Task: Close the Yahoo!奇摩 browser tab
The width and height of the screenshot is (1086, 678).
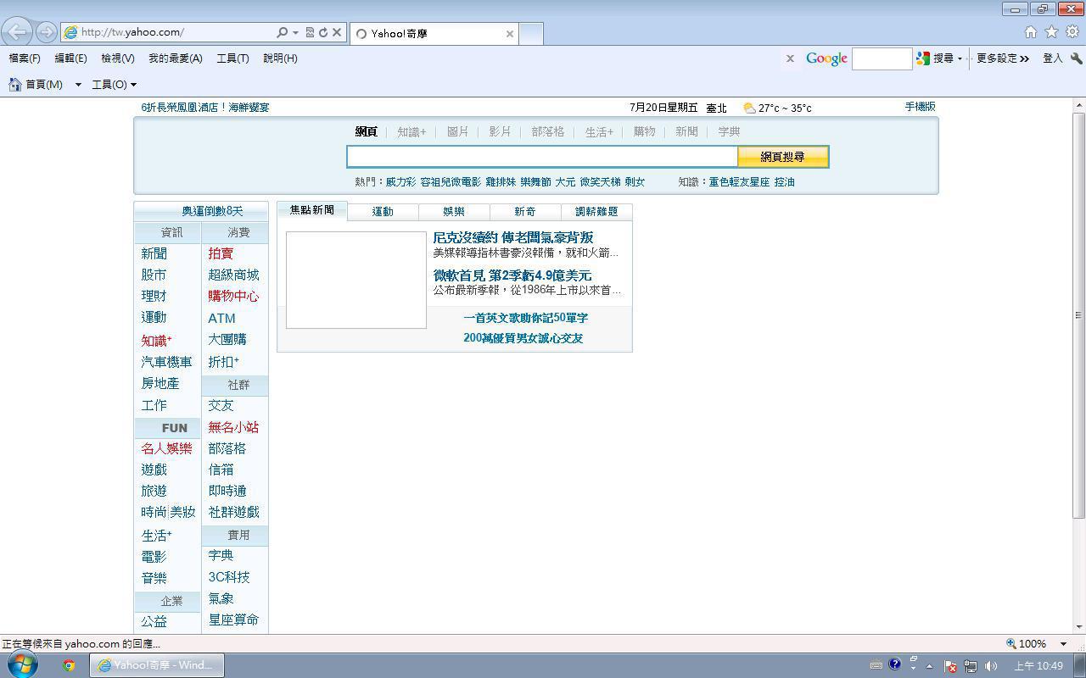Action: pyautogui.click(x=509, y=34)
